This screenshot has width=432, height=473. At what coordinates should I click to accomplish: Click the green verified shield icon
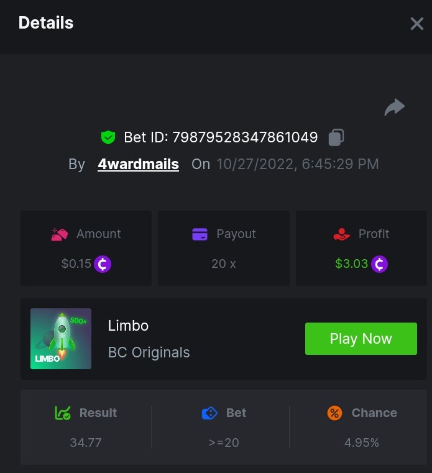(x=108, y=137)
